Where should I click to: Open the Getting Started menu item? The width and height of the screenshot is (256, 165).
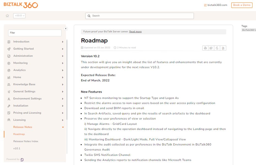pos(23,49)
